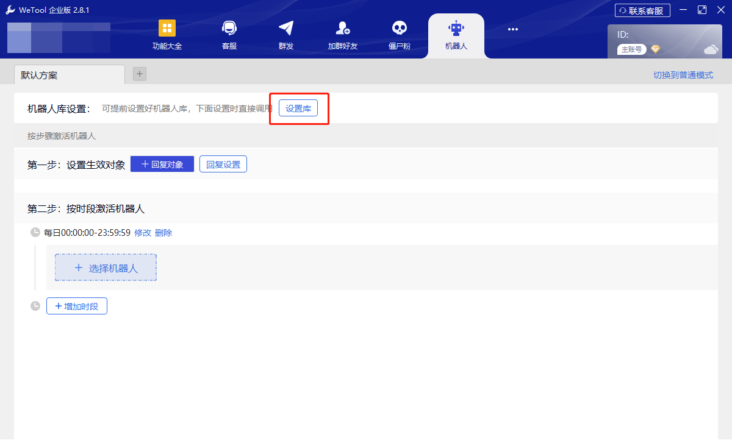Select the 默认方案 tab
Screen dimensions: 732x440
(x=70, y=75)
